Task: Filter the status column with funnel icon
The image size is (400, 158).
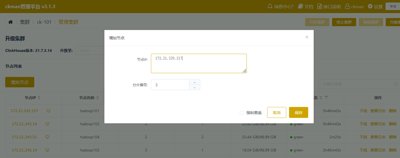Action: click(x=326, y=98)
